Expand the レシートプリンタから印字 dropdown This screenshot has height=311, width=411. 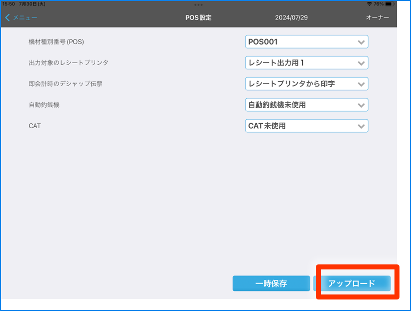(x=306, y=84)
